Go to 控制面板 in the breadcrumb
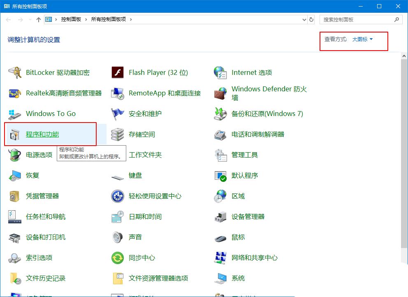 click(71, 19)
